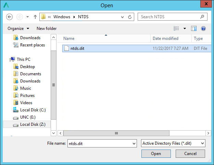Click the UNC (E:) drive icon
This screenshot has width=214, height=165.
[16, 118]
